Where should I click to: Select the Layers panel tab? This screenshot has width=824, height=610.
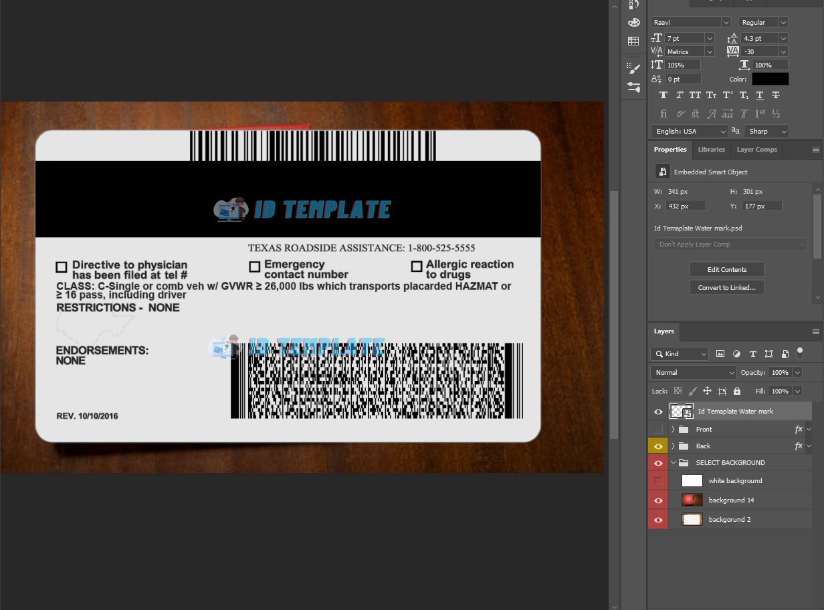coord(663,331)
